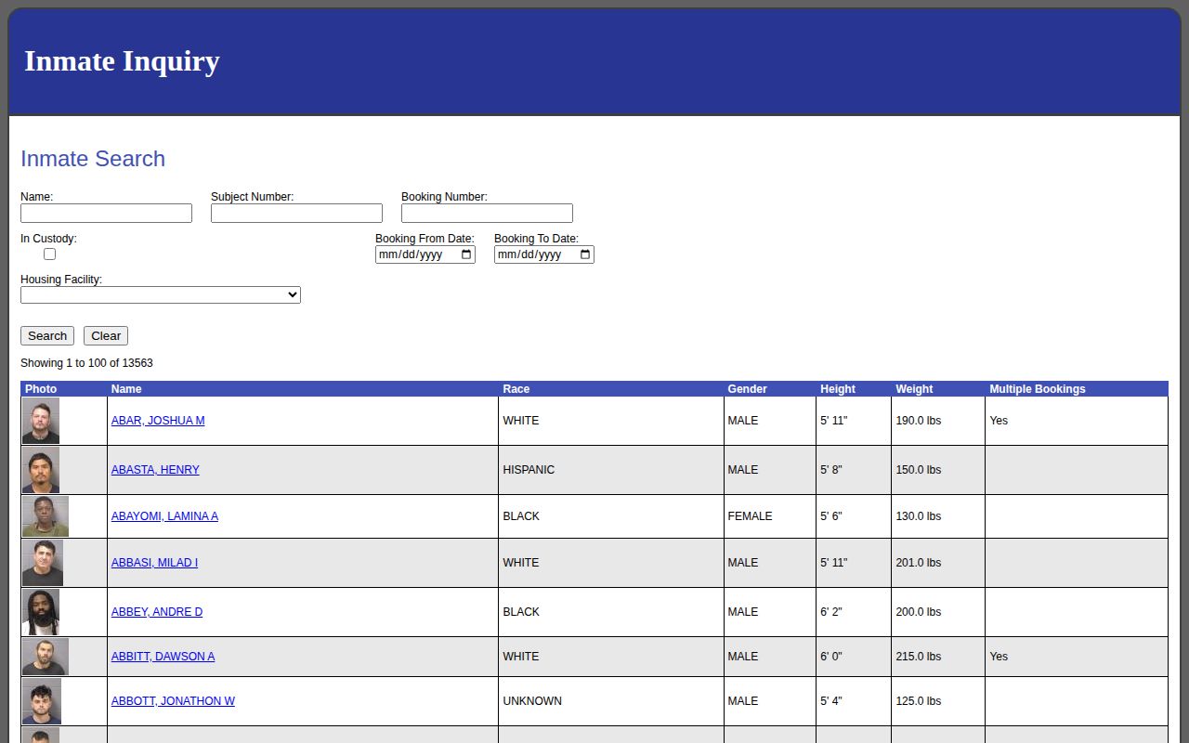Screen dimensions: 1189x743
Task: Open calendar picker in Booking To Date
Action: coord(585,254)
